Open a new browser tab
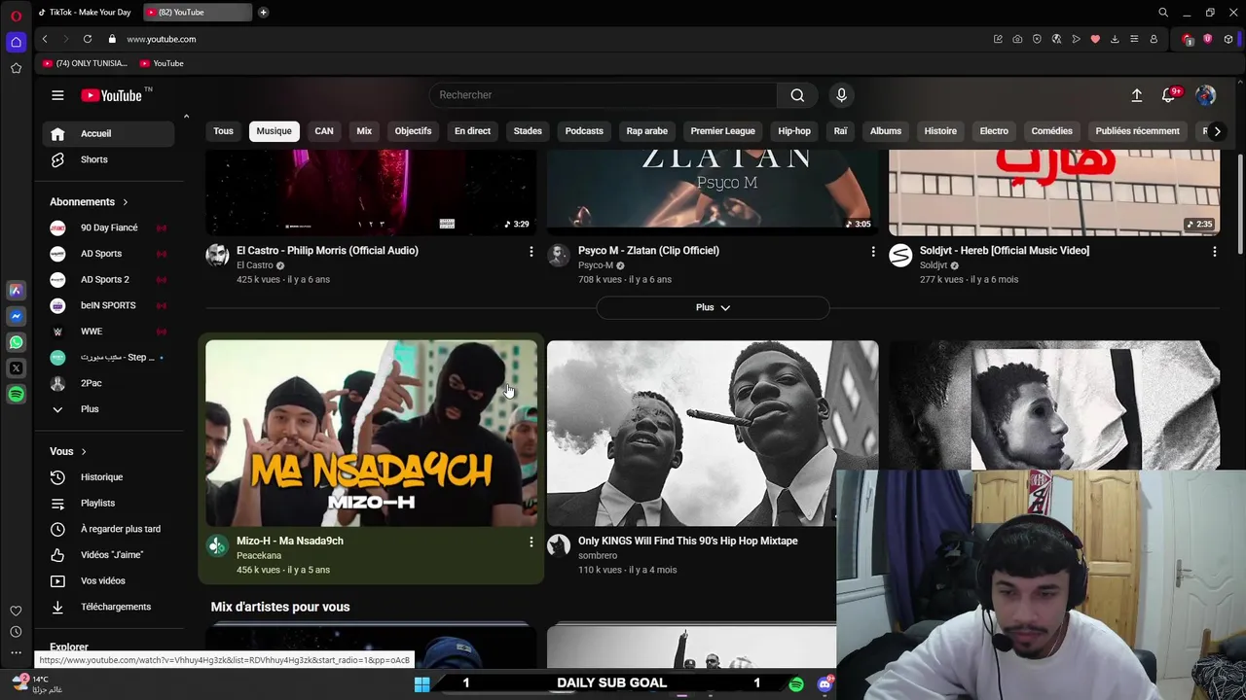The height and width of the screenshot is (700, 1246). coord(263,13)
